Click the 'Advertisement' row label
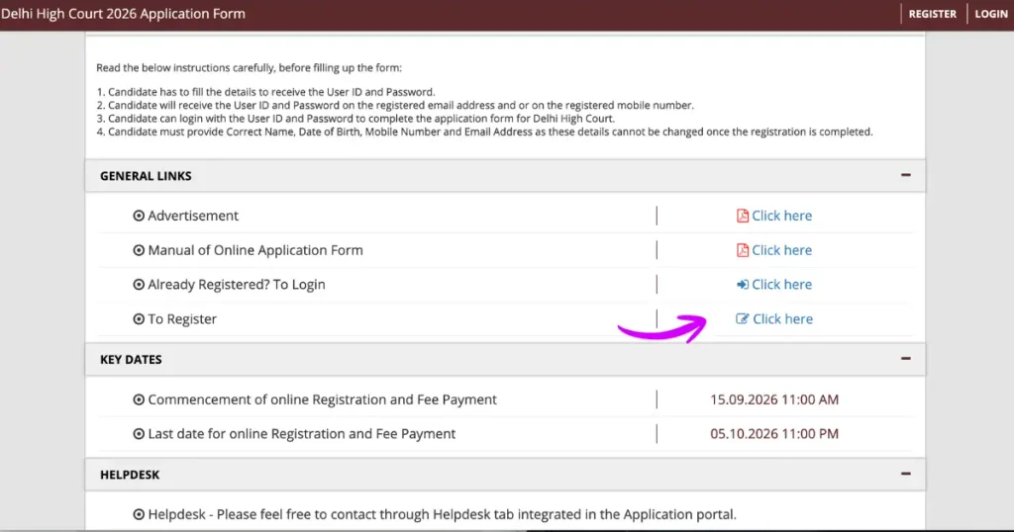This screenshot has height=532, width=1014. click(x=193, y=216)
